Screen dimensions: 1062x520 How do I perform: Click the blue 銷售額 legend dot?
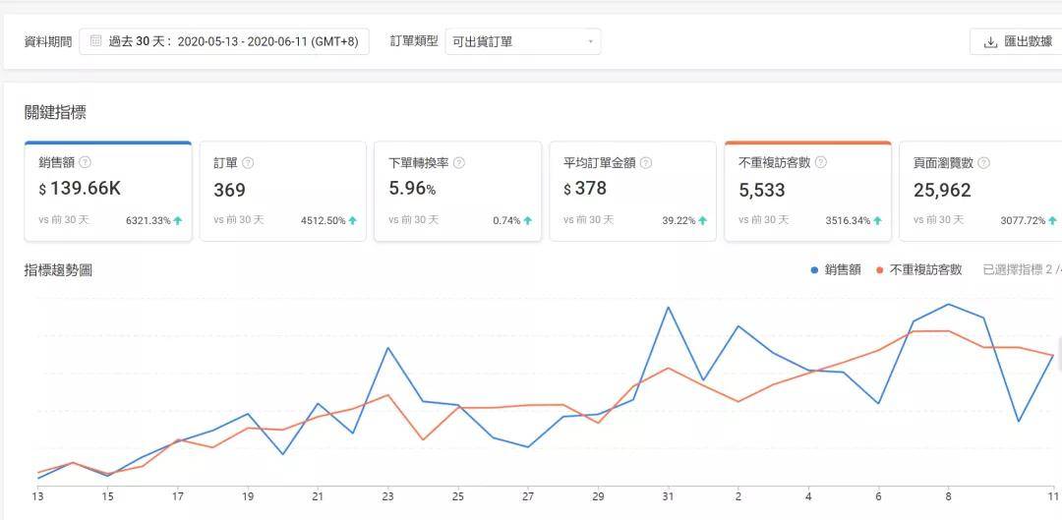point(814,270)
